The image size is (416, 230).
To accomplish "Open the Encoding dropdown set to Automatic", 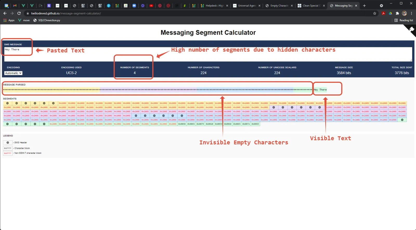I will (x=13, y=73).
